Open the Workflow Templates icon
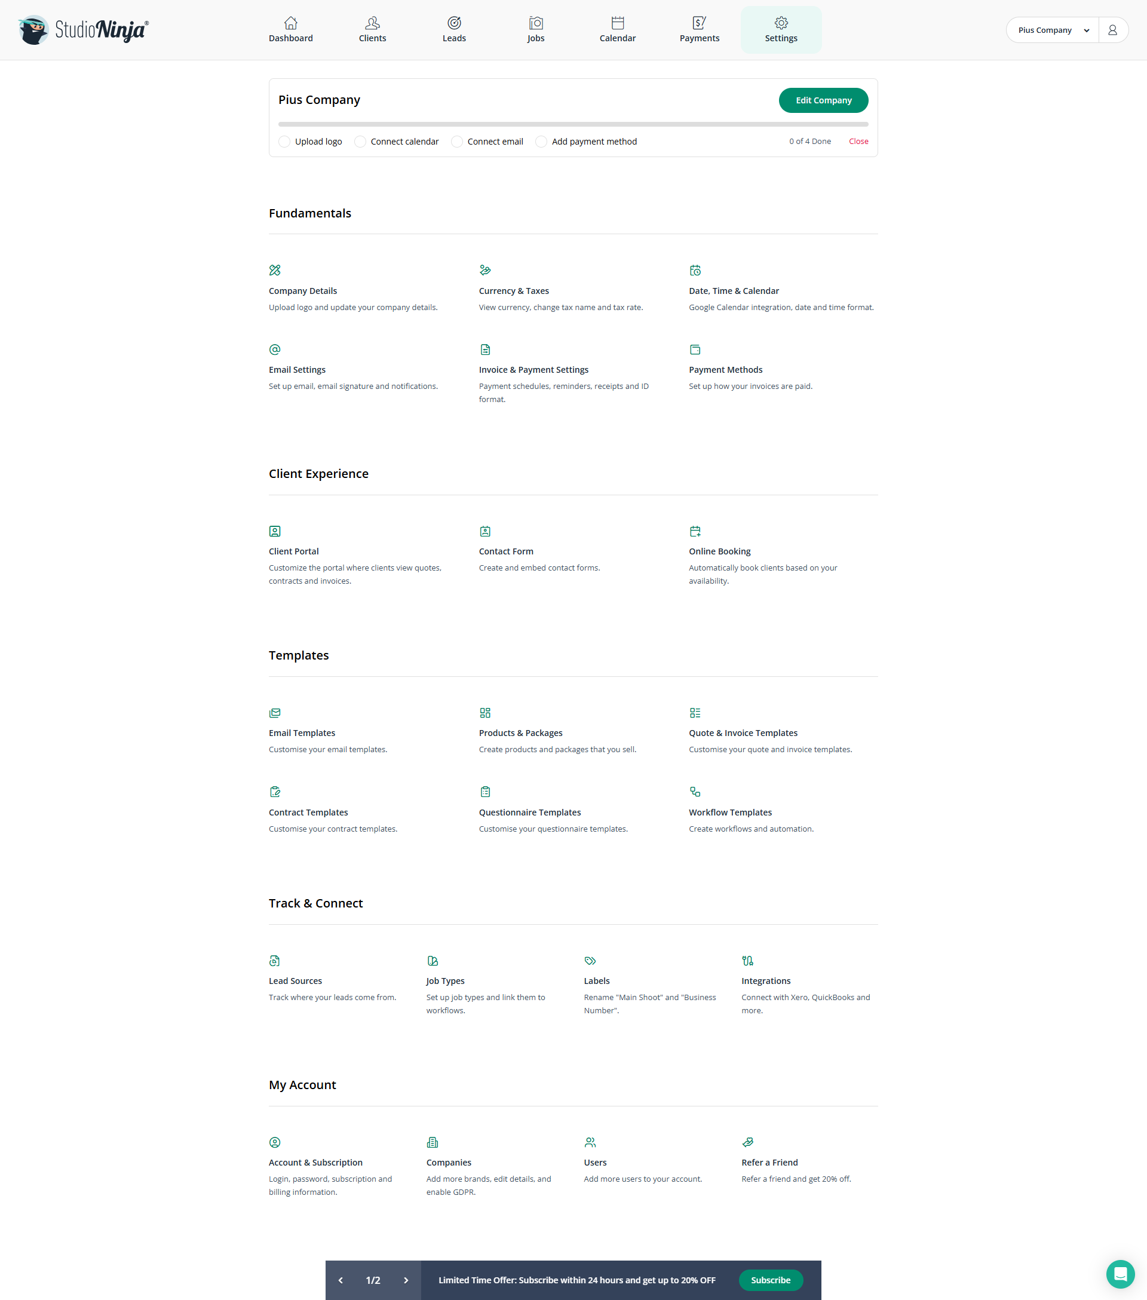 [x=695, y=792]
